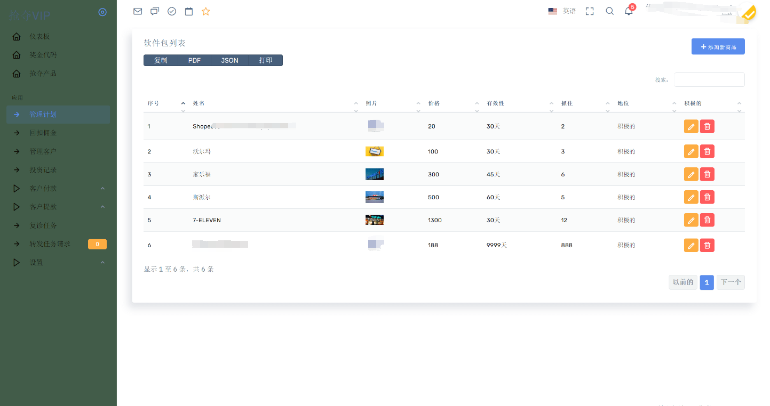The image size is (770, 406).
Task: Edit the 沃尔玛 row
Action: (691, 151)
